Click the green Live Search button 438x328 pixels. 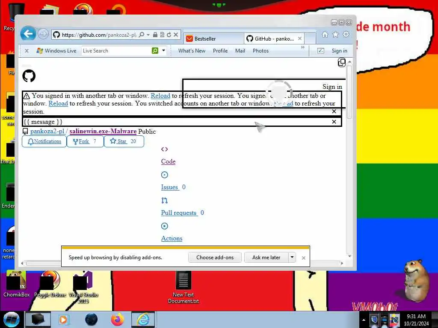[x=155, y=50]
